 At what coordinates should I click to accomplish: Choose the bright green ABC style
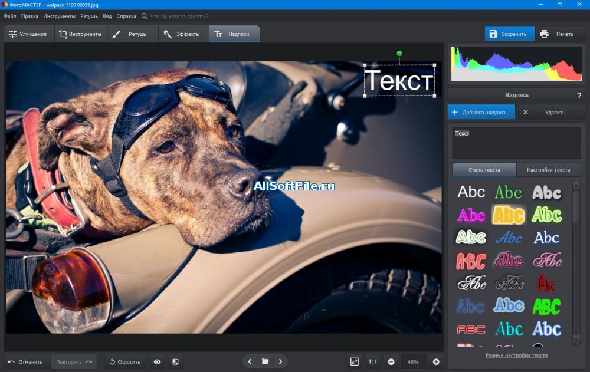point(547,307)
